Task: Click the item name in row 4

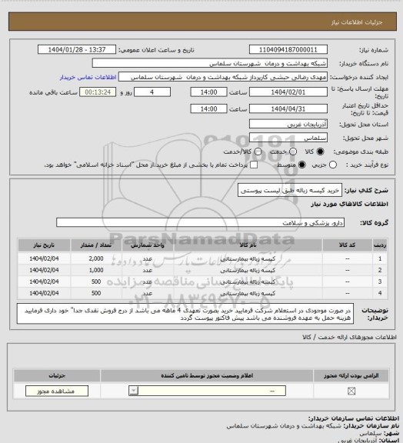Action: pyautogui.click(x=248, y=294)
